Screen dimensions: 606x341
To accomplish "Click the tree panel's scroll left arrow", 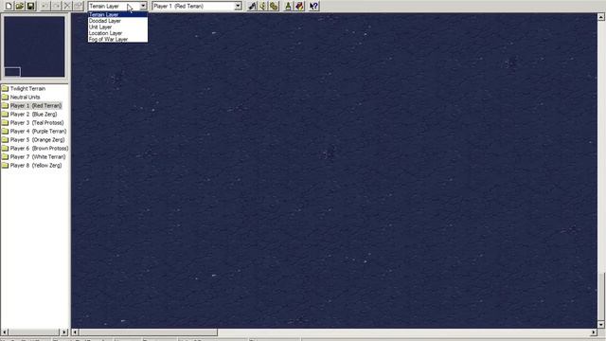I will pos(5,332).
